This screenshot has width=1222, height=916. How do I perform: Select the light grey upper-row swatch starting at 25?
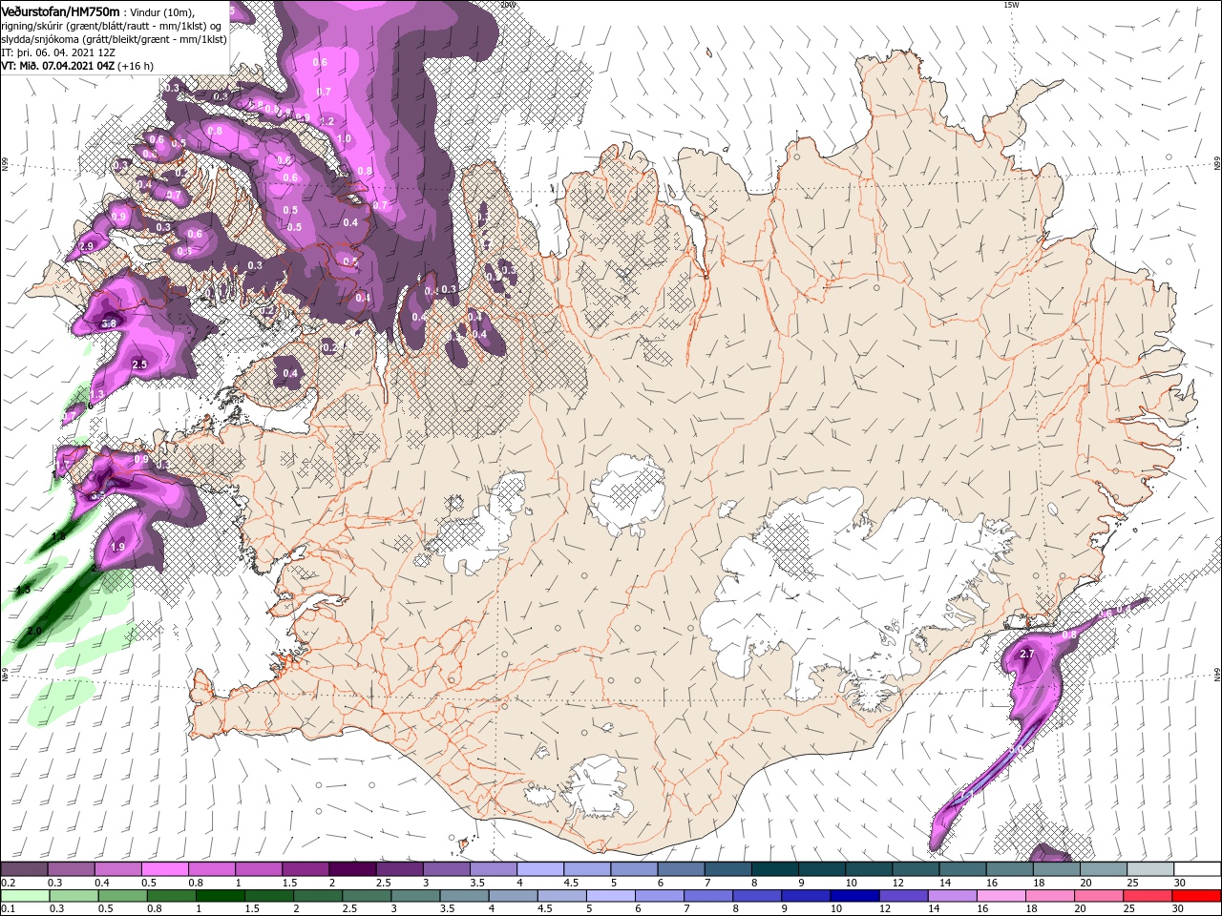click(x=1151, y=869)
